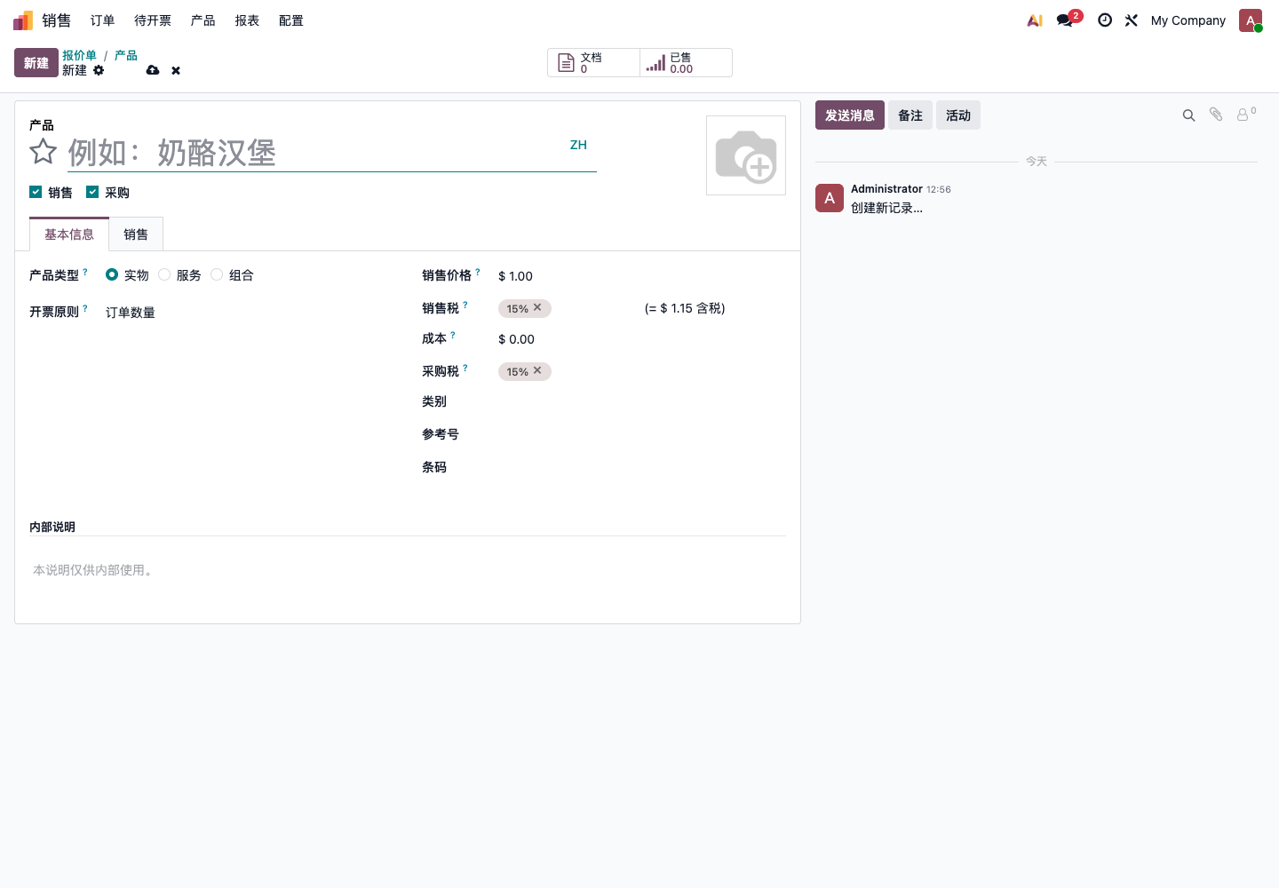This screenshot has width=1279, height=888.
Task: Click the 发送消息 button
Action: pos(850,115)
